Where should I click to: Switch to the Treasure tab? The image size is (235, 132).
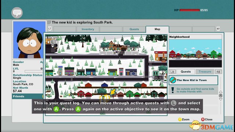point(205,72)
